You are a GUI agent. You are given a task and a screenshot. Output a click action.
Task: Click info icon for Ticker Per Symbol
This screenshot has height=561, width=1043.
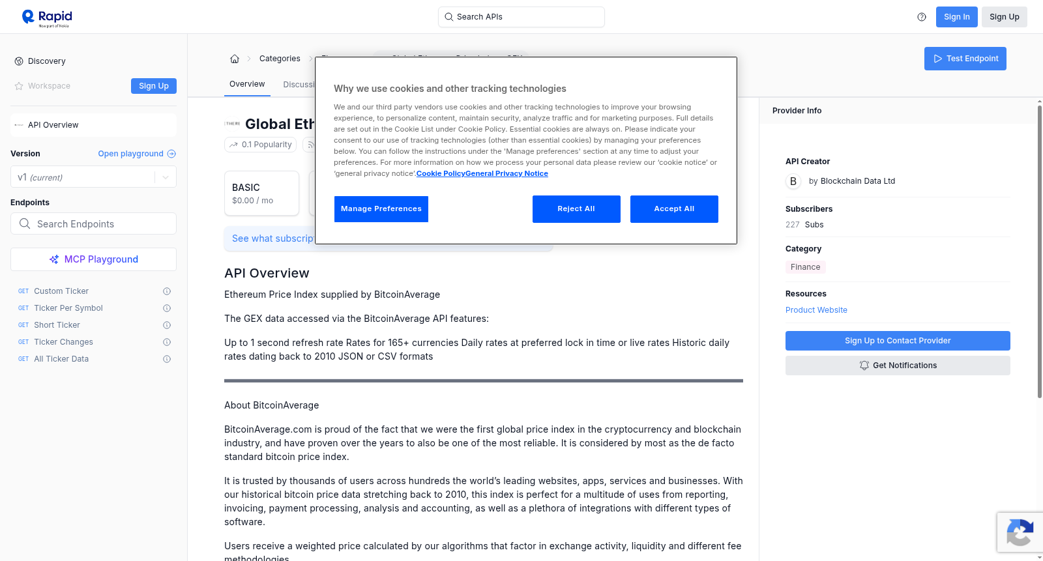tap(167, 308)
